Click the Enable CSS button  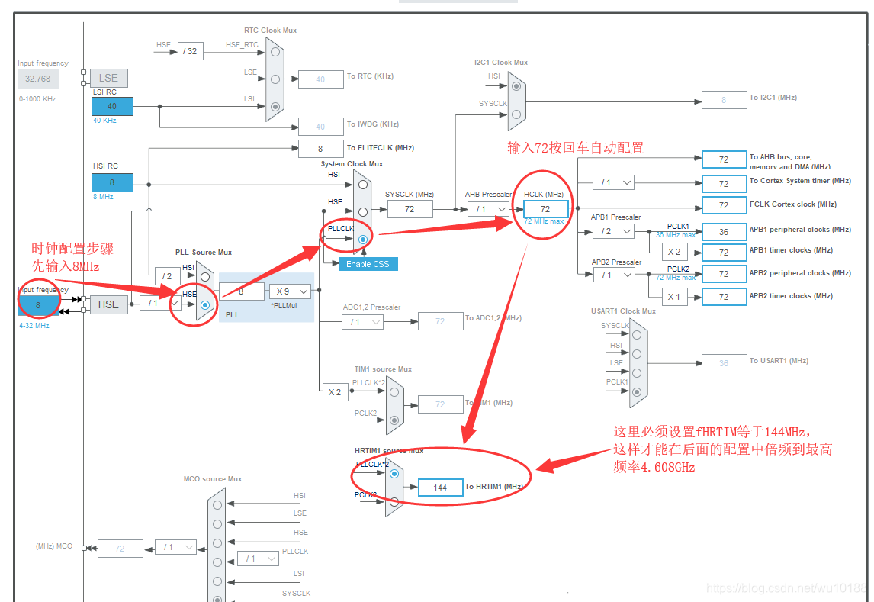pyautogui.click(x=368, y=264)
